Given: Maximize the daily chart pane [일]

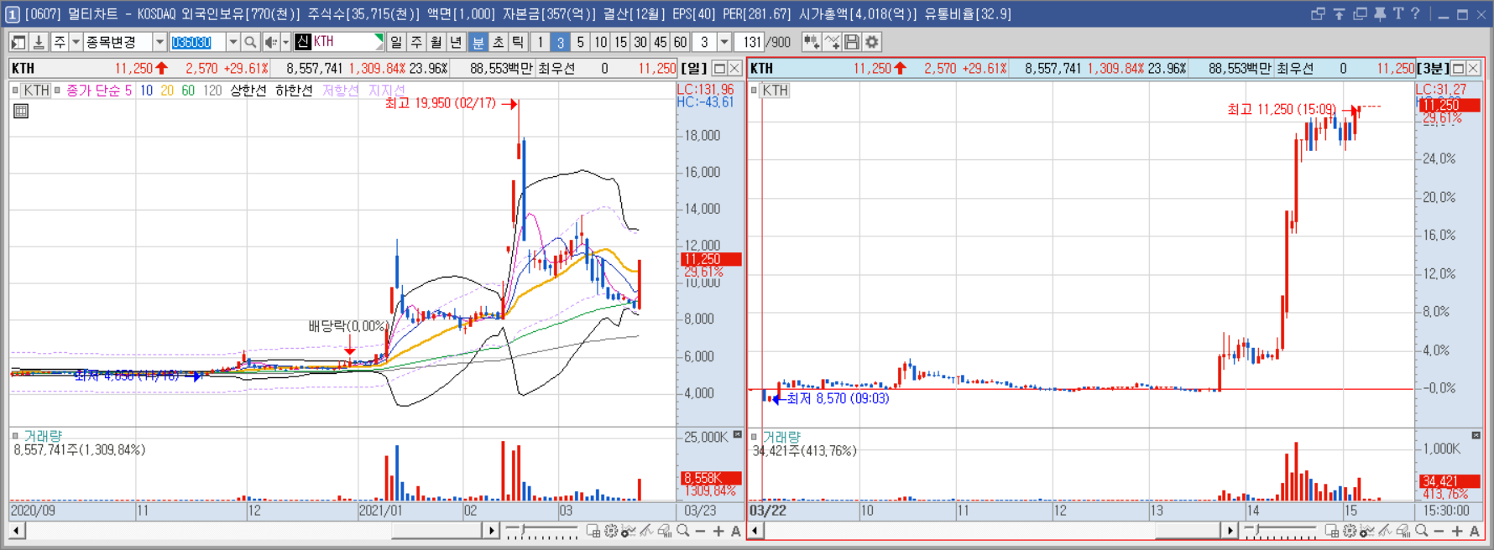Looking at the screenshot, I should [719, 69].
